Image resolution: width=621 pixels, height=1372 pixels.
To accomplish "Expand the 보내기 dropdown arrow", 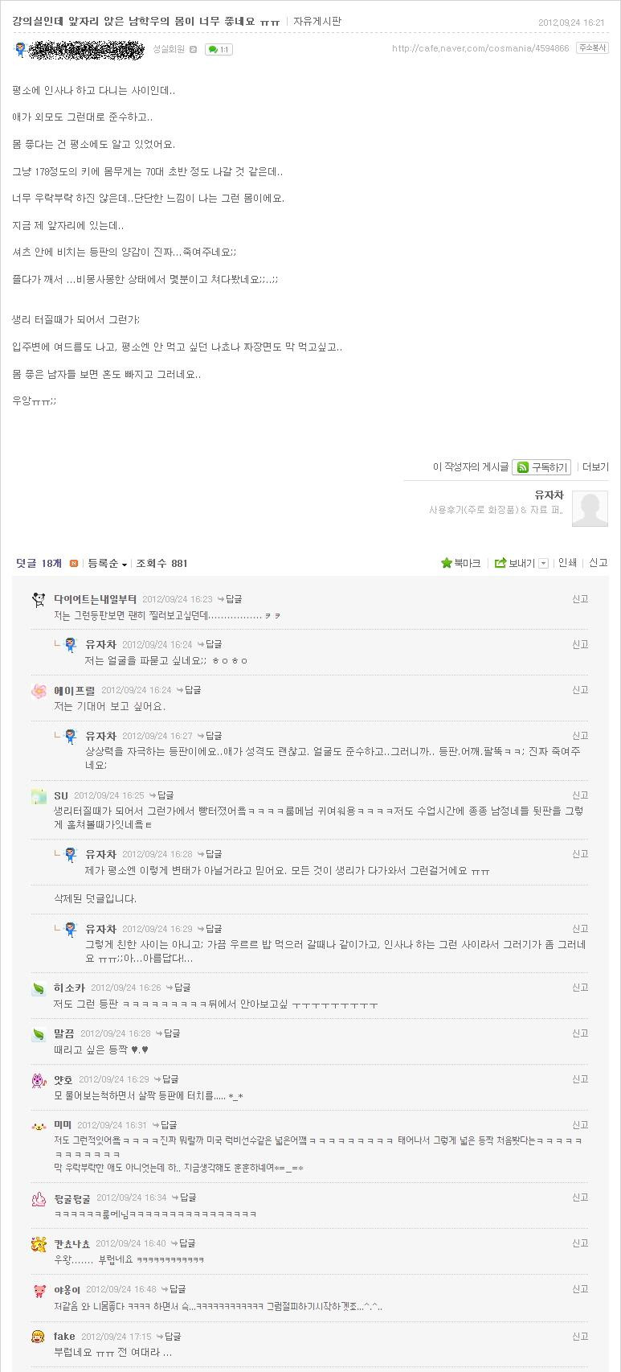I will click(543, 563).
